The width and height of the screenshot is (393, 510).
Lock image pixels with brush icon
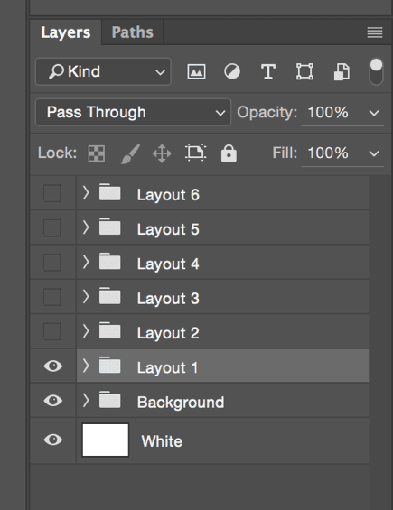[x=131, y=153]
